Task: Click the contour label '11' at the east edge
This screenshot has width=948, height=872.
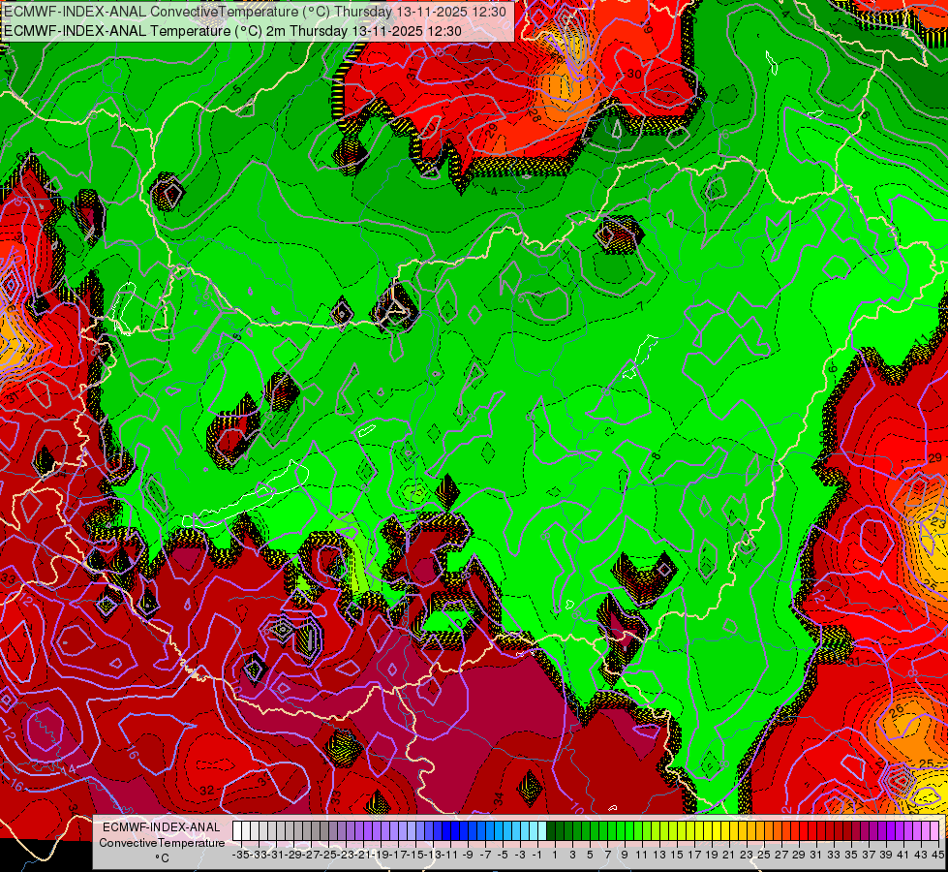Action: point(921,339)
